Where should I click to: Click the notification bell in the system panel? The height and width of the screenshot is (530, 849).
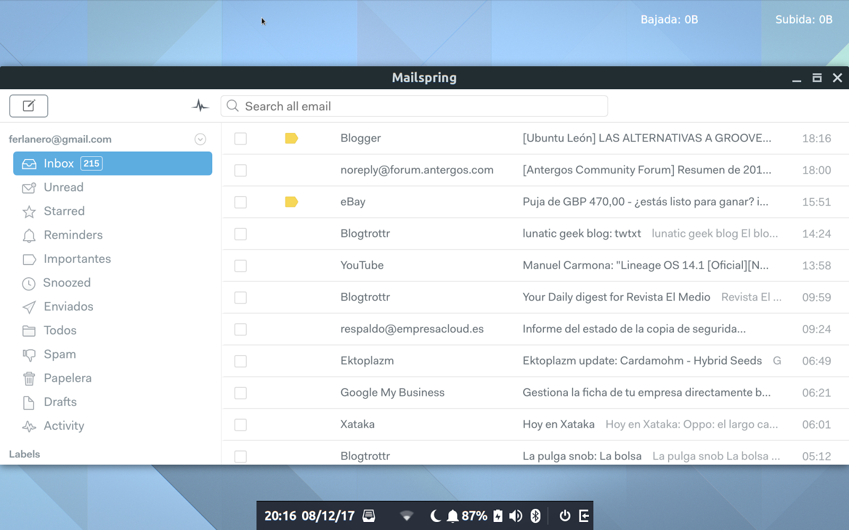click(452, 516)
